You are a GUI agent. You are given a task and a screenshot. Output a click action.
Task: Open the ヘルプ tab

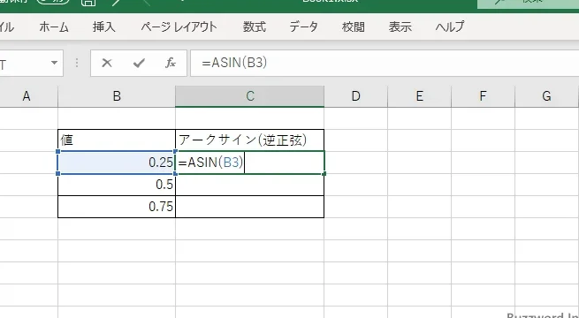pos(449,26)
